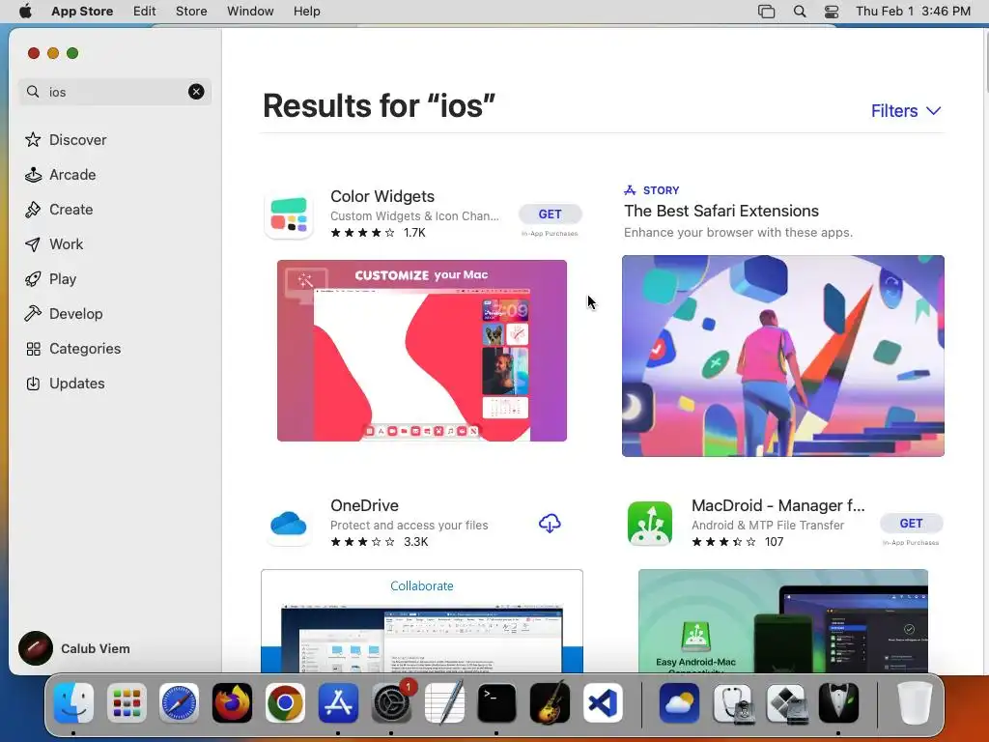Open Finder in the Dock

[x=73, y=703]
